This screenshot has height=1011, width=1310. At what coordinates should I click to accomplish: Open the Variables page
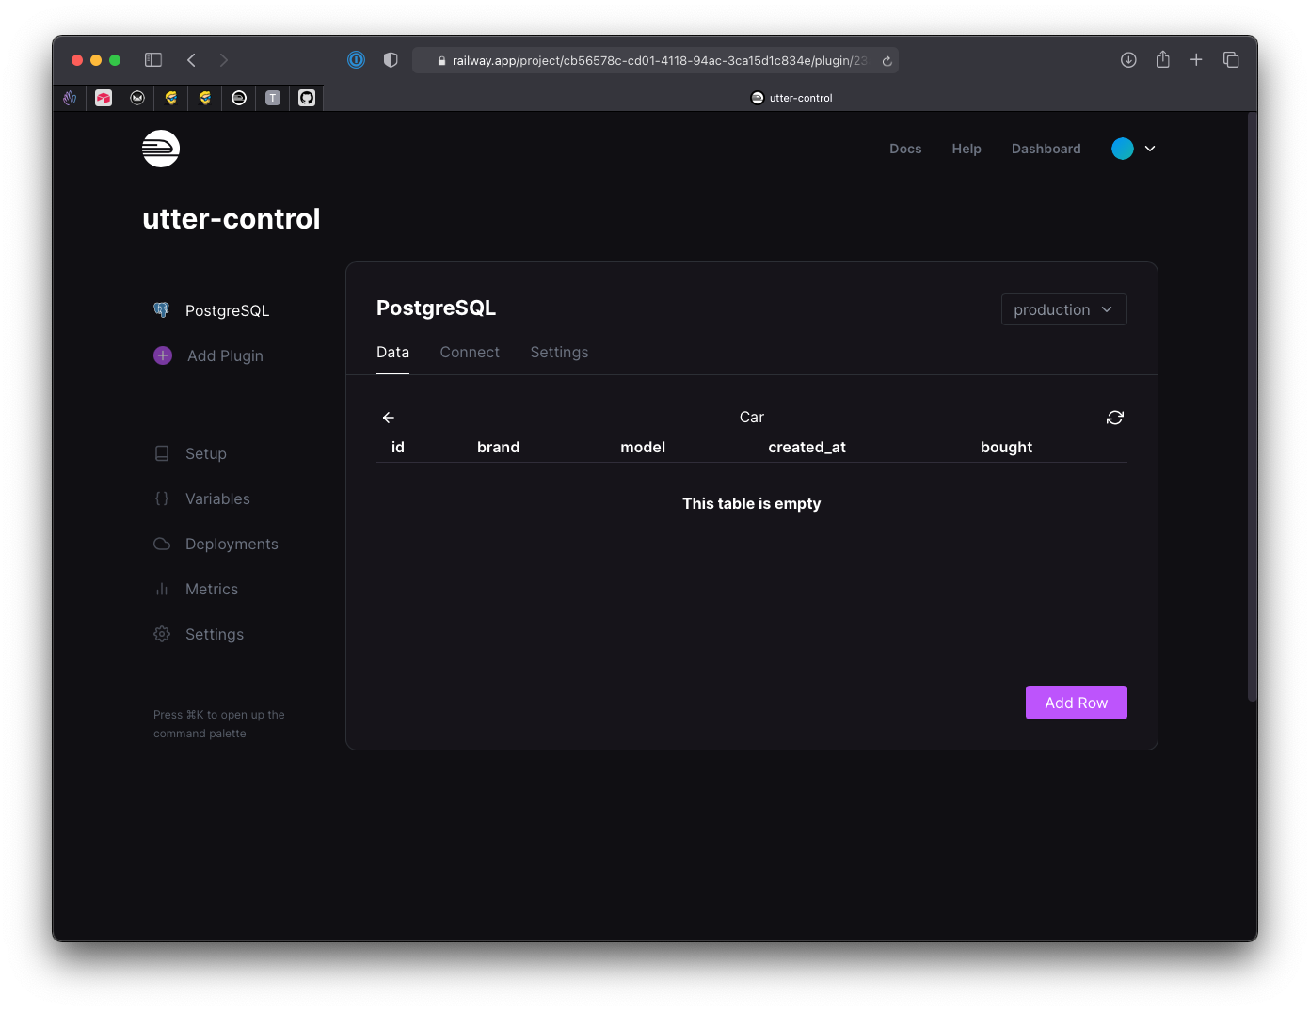[216, 498]
